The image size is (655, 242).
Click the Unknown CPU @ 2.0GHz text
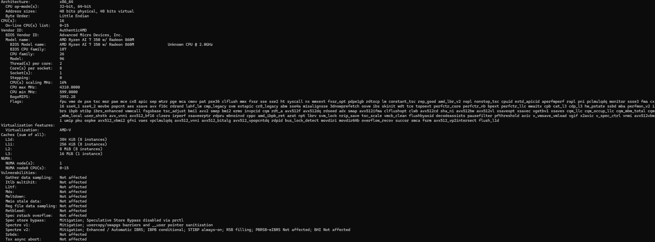tap(190, 44)
